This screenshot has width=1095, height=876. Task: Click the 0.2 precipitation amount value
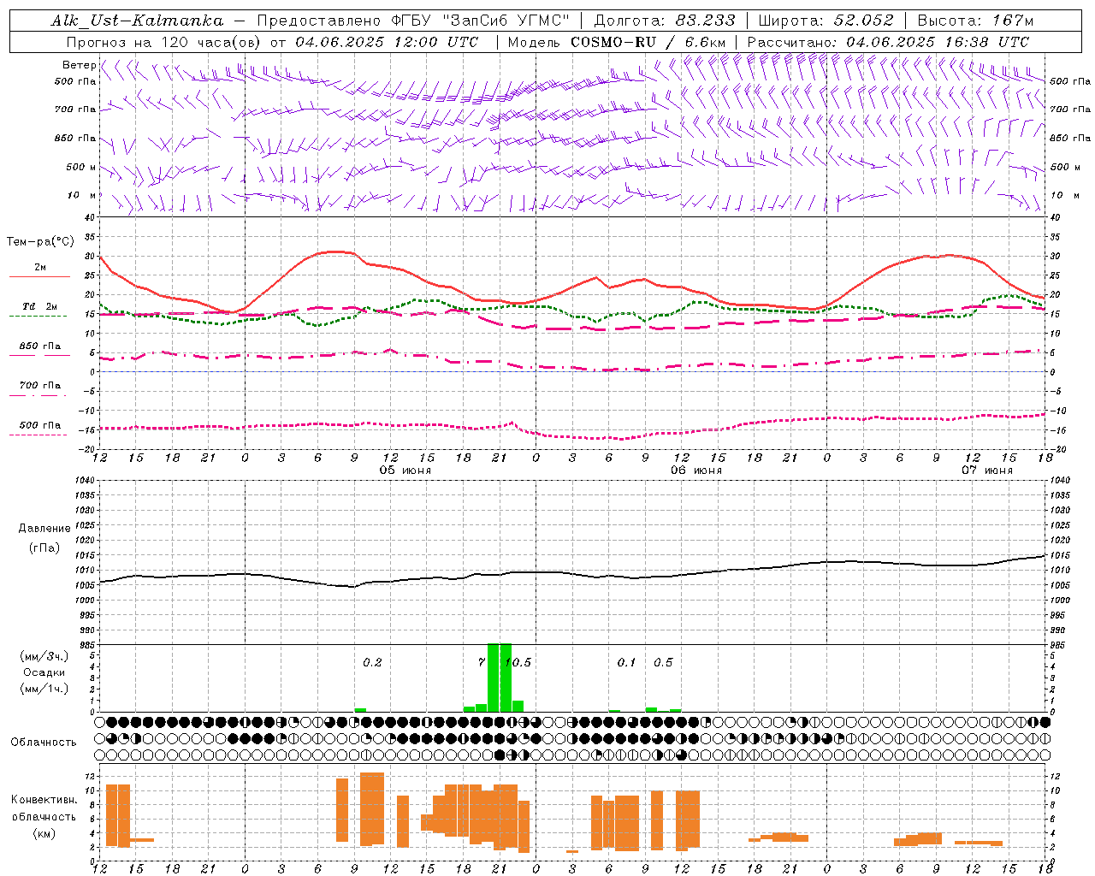(x=372, y=662)
